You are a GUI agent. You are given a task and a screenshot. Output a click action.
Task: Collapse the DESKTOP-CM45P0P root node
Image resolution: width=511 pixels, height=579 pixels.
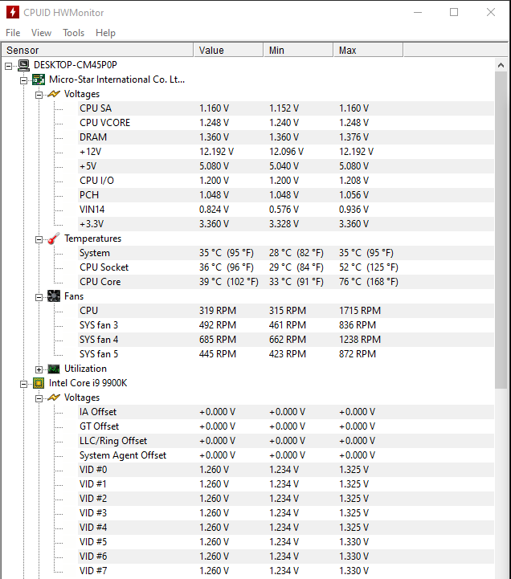[9, 67]
